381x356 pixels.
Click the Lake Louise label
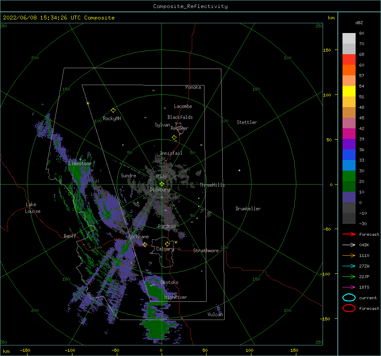point(33,208)
